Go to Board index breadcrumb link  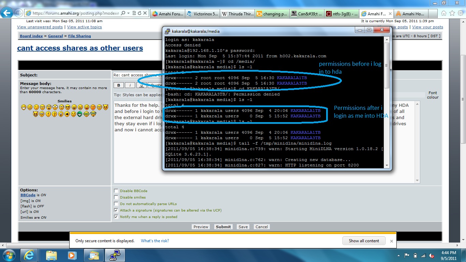click(31, 36)
